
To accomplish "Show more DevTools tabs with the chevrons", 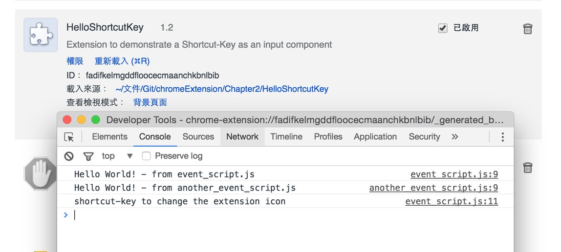I will tap(455, 136).
